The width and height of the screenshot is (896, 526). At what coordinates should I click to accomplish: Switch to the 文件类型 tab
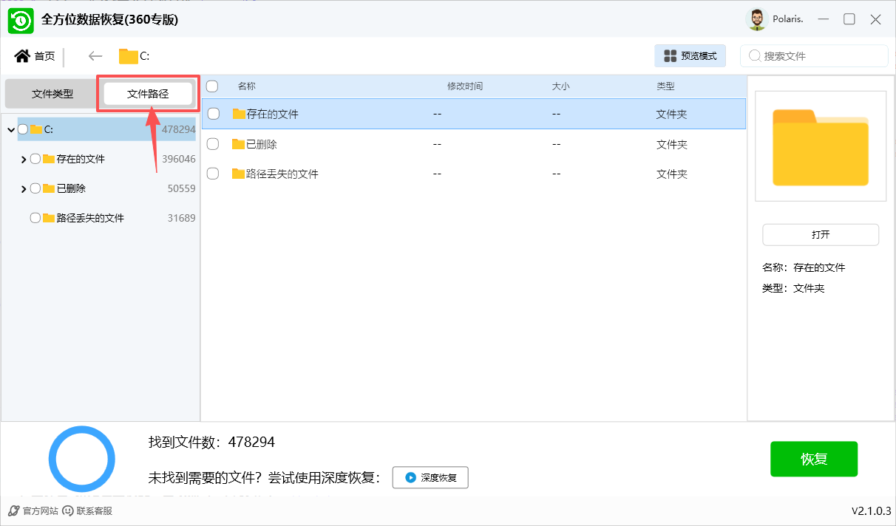(x=52, y=94)
